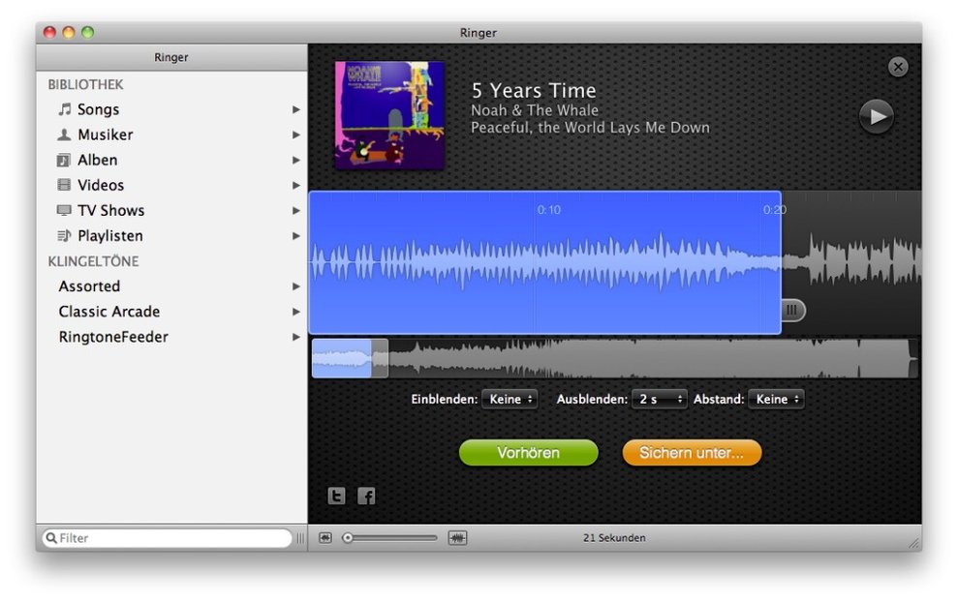Viewport: 958px width, 601px height.
Task: Share ringtone via the Facebook icon
Action: pyautogui.click(x=366, y=496)
